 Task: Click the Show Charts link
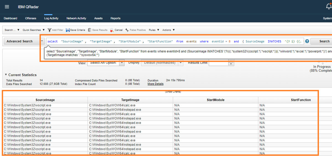pyautogui.click(x=173, y=91)
